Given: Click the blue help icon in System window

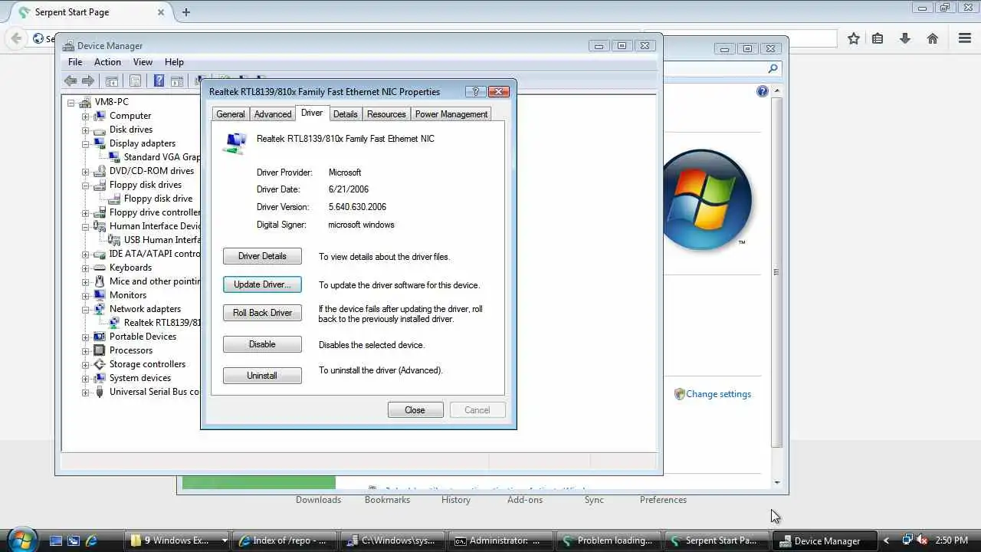Looking at the screenshot, I should tap(762, 91).
